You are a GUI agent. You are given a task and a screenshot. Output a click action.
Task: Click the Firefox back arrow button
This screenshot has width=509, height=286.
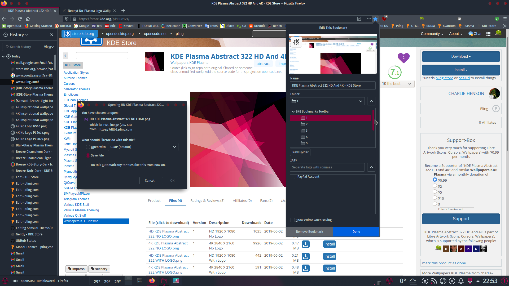[4, 19]
